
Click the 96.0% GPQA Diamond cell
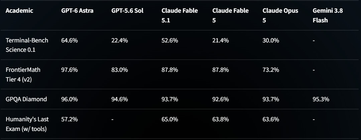pyautogui.click(x=70, y=99)
